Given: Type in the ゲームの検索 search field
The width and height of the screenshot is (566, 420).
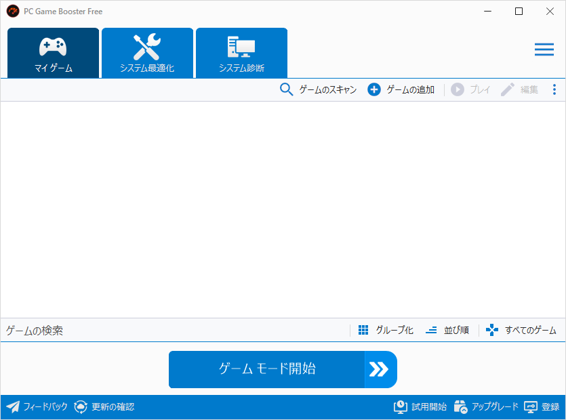Looking at the screenshot, I should (169, 331).
